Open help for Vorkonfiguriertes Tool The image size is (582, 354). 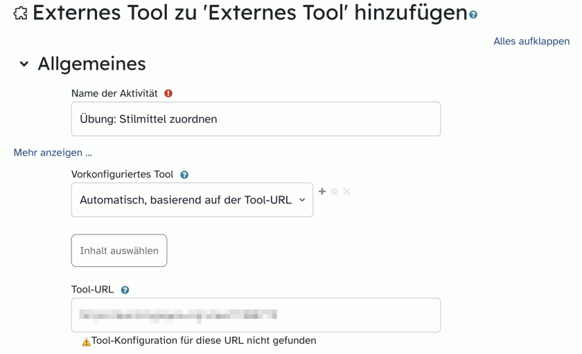pos(184,175)
